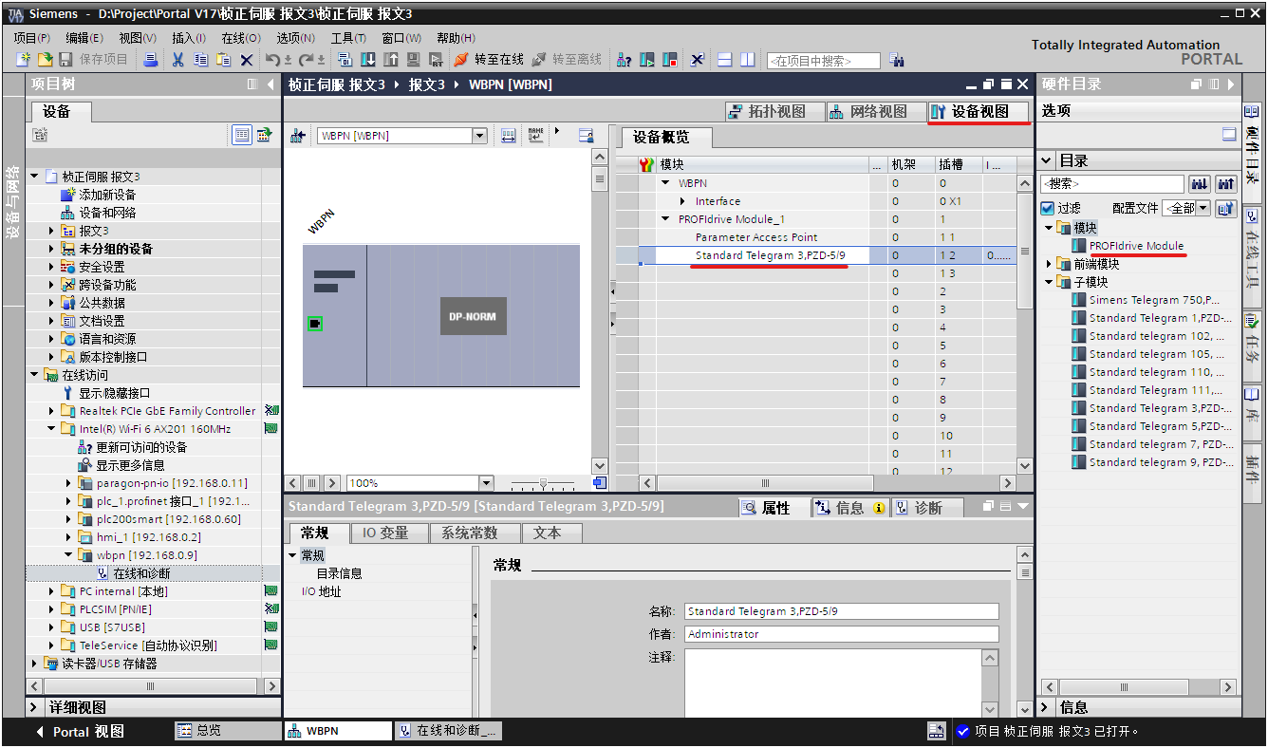
Task: Open the 100% zoom level dropdown
Action: [x=486, y=483]
